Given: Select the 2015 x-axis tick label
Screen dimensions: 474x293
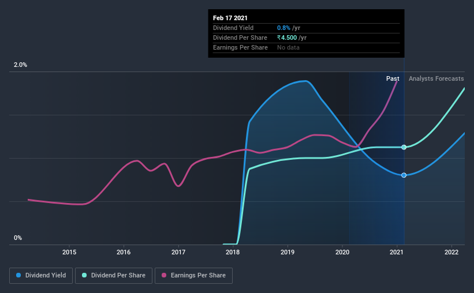Looking at the screenshot, I should tap(69, 252).
